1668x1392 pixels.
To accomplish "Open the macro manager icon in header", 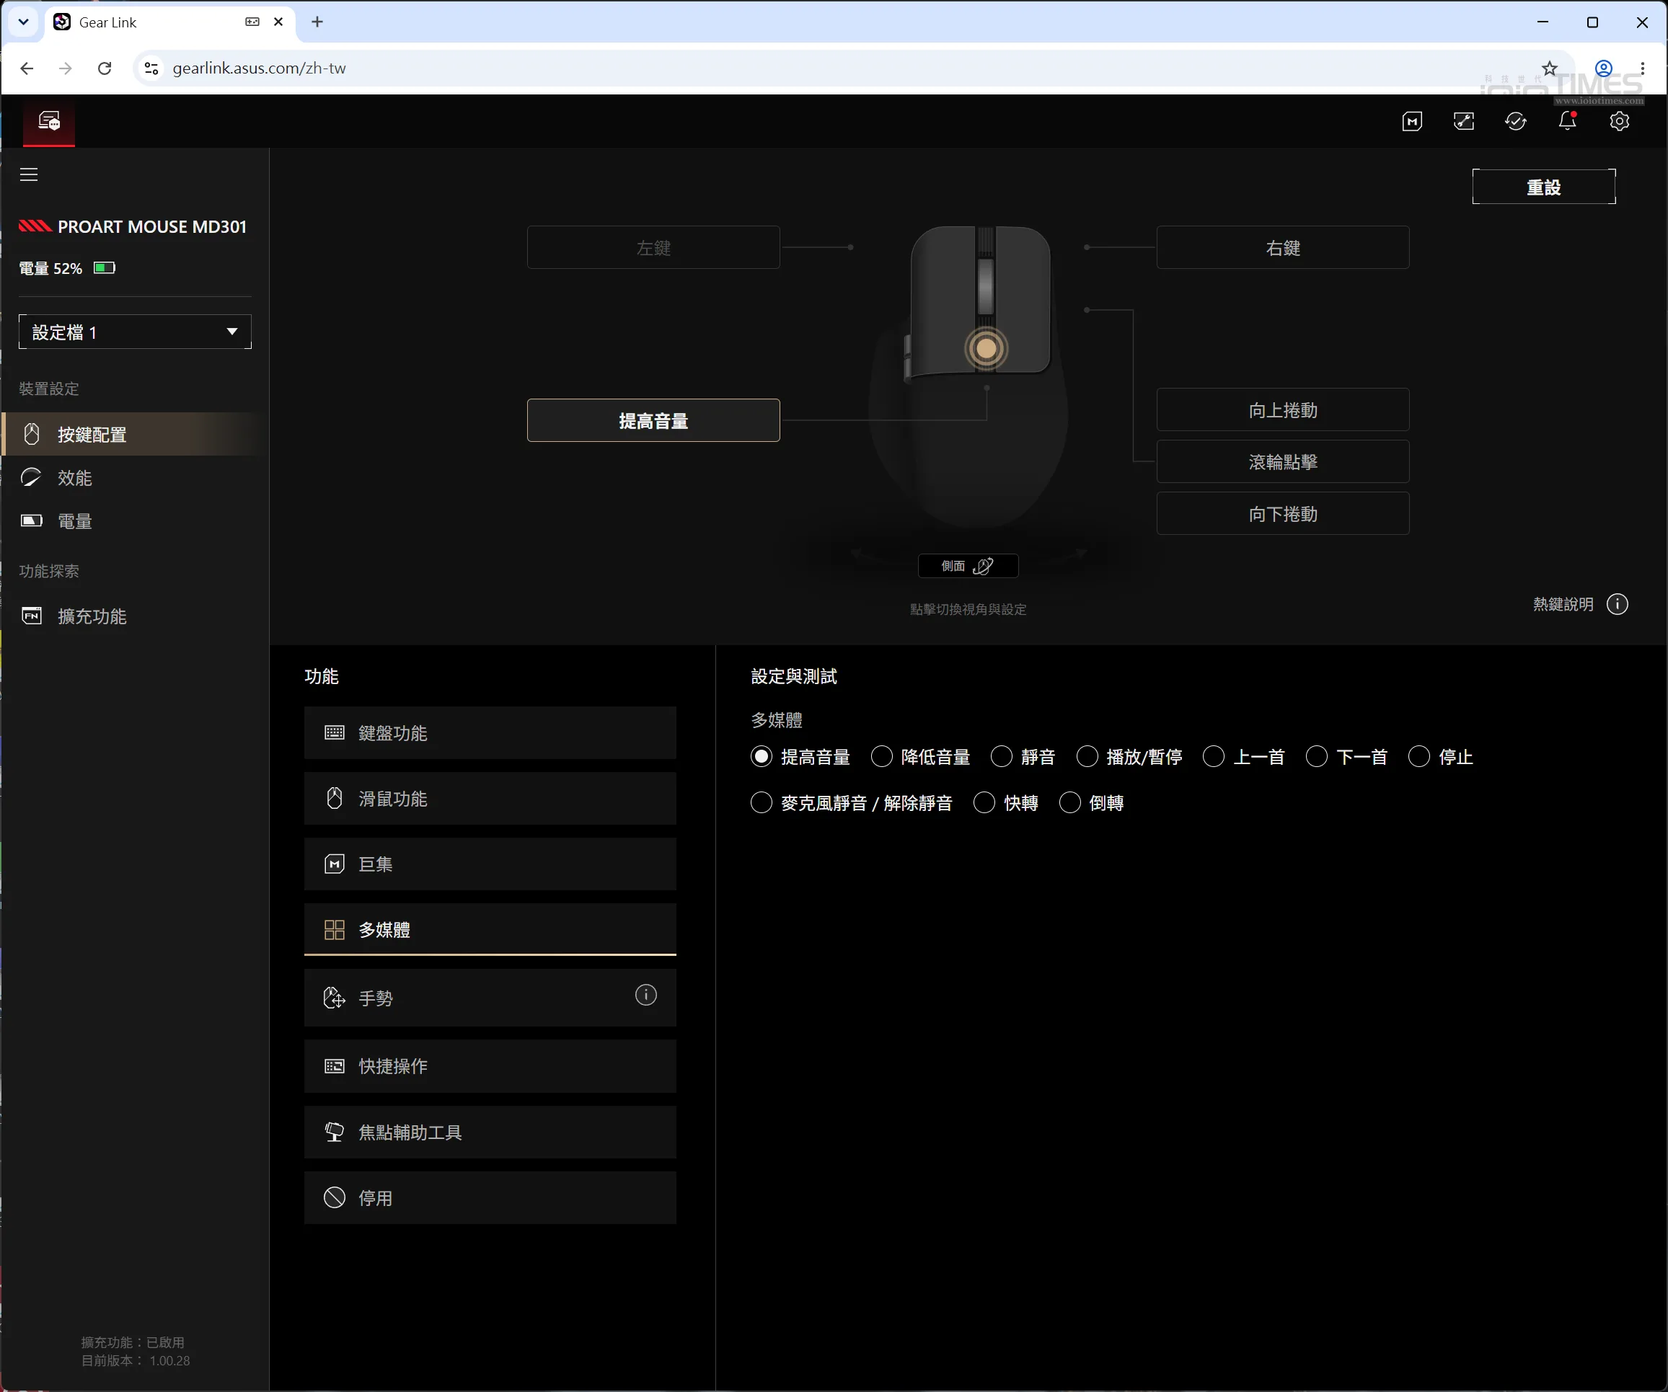I will (1412, 122).
